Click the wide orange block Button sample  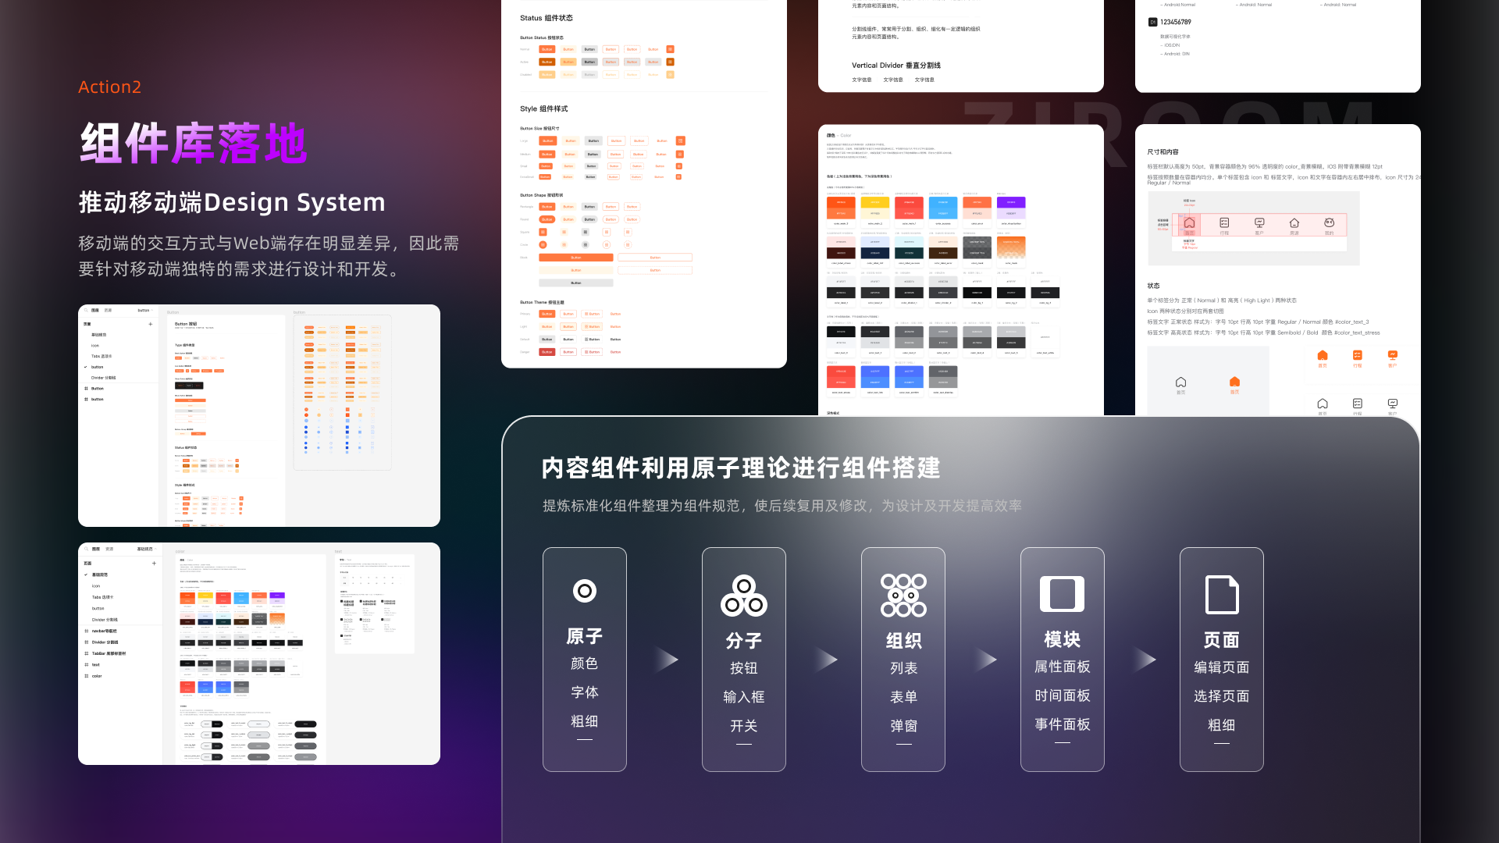tap(576, 257)
